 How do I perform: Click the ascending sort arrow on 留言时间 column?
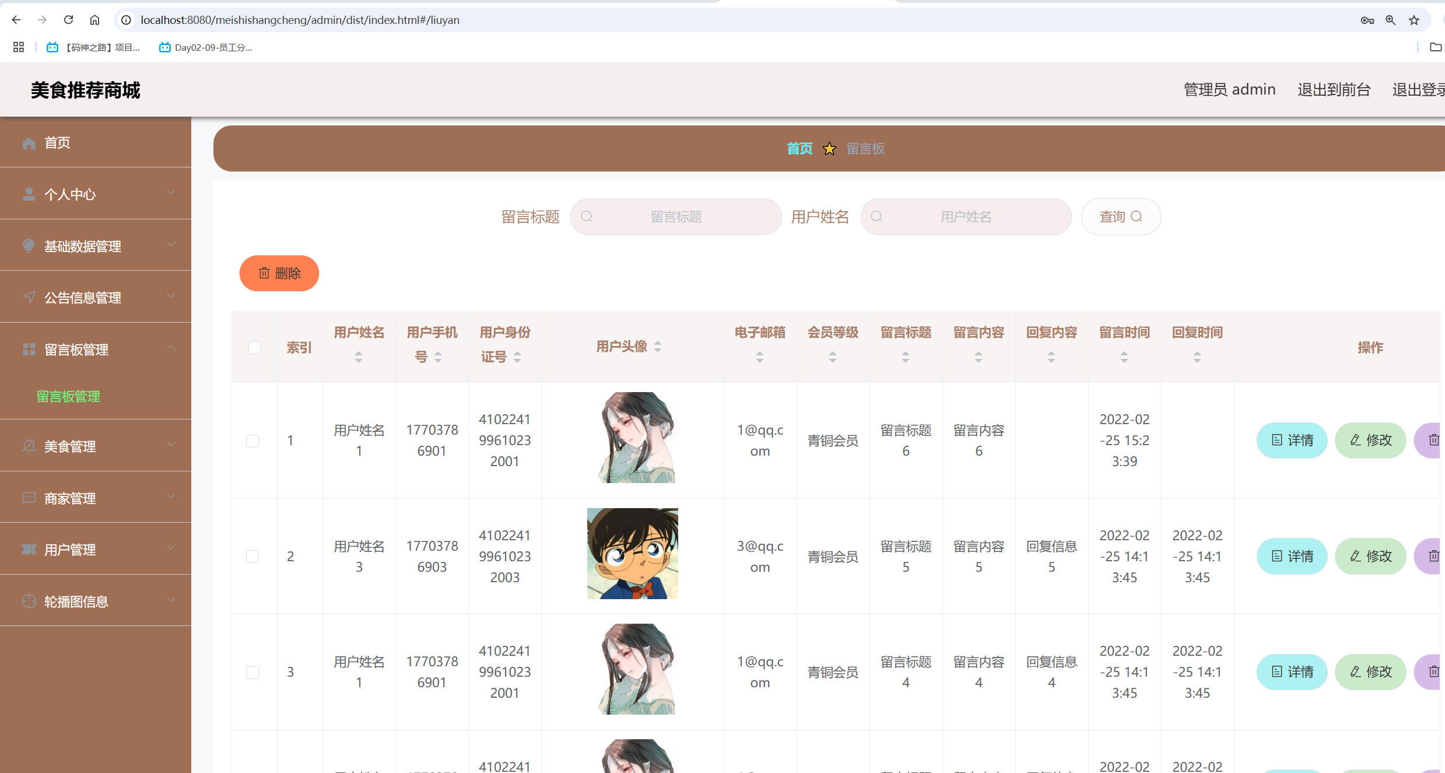coord(1124,351)
